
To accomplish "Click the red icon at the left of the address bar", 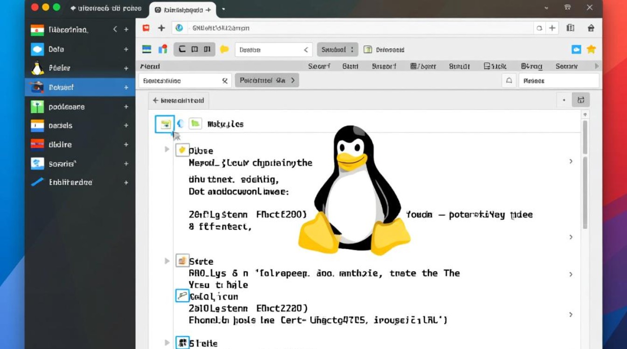I will (x=146, y=28).
